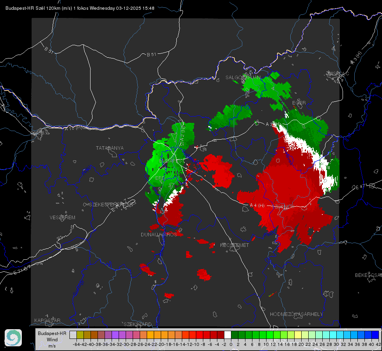
Task: Pick the cyan swatch between 28 and 30
Action: [x=333, y=335]
